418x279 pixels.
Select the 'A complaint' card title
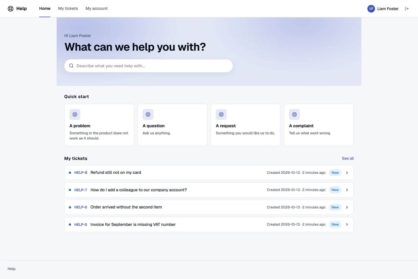301,126
